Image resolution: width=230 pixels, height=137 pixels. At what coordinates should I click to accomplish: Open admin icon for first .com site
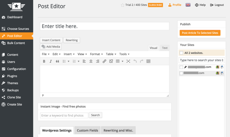click(217, 67)
